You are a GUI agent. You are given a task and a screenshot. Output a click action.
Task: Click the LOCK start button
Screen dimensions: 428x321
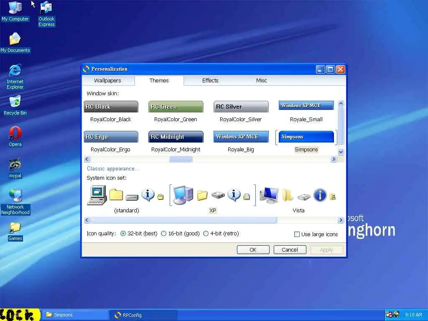pyautogui.click(x=20, y=314)
